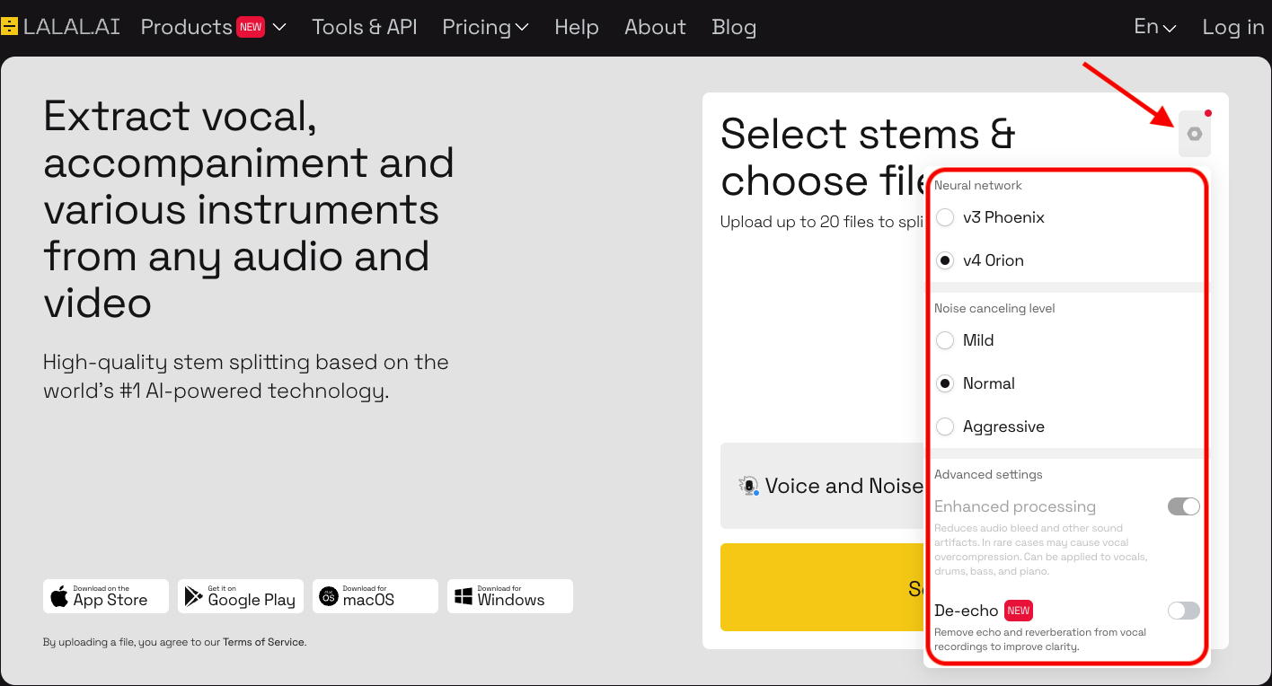Click the 'Upload up to 20 files' text
Image resolution: width=1272 pixels, height=686 pixels.
[821, 222]
